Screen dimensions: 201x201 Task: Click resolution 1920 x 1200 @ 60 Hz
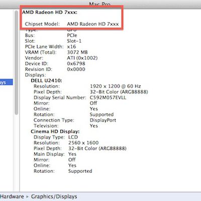[x=116, y=86]
